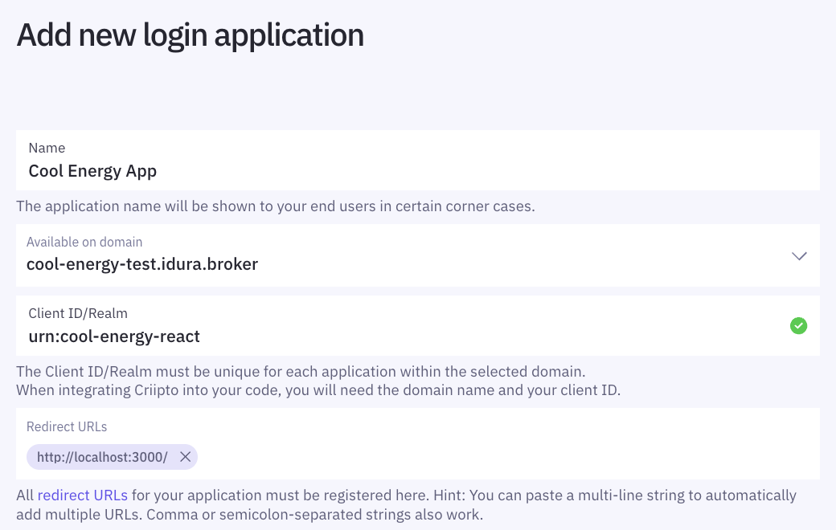This screenshot has width=836, height=530.
Task: Click inside the Redirect URLs input area
Action: click(x=402, y=456)
